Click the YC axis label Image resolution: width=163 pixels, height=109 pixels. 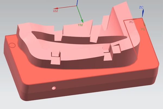tap(143, 29)
